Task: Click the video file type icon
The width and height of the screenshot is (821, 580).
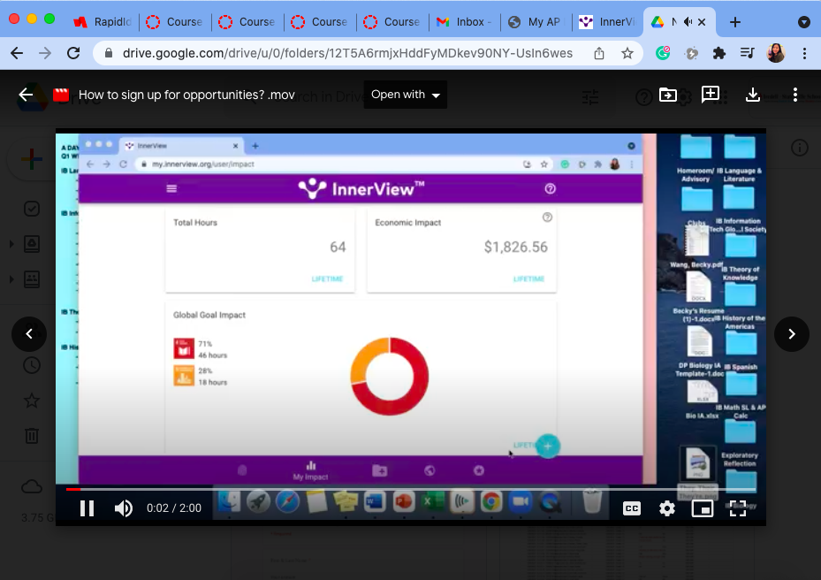Action: click(x=61, y=95)
